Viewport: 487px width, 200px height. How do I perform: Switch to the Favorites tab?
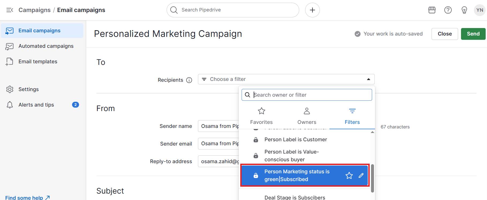click(x=261, y=115)
